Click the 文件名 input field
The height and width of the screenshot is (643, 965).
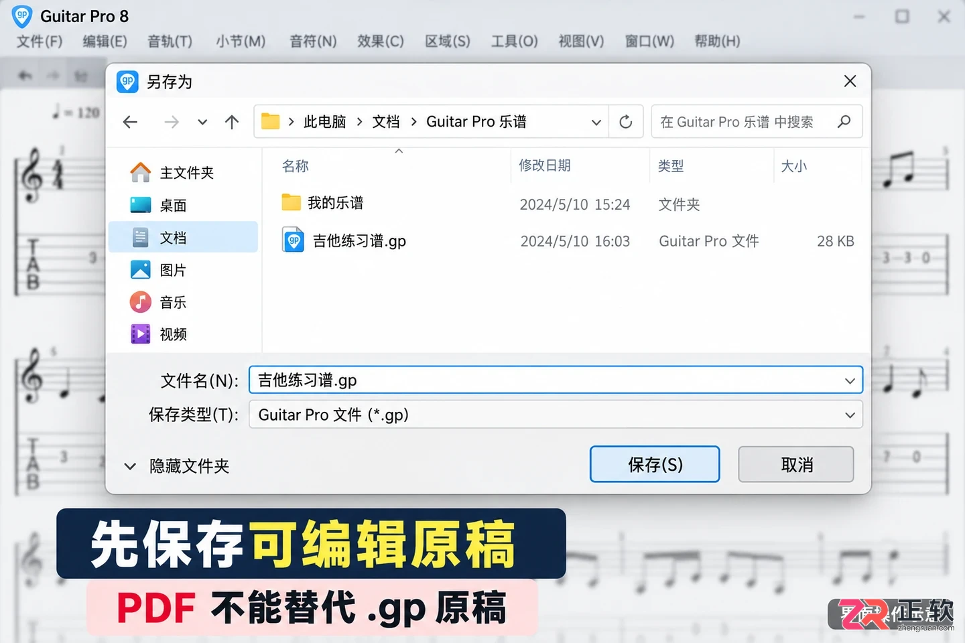click(x=556, y=380)
